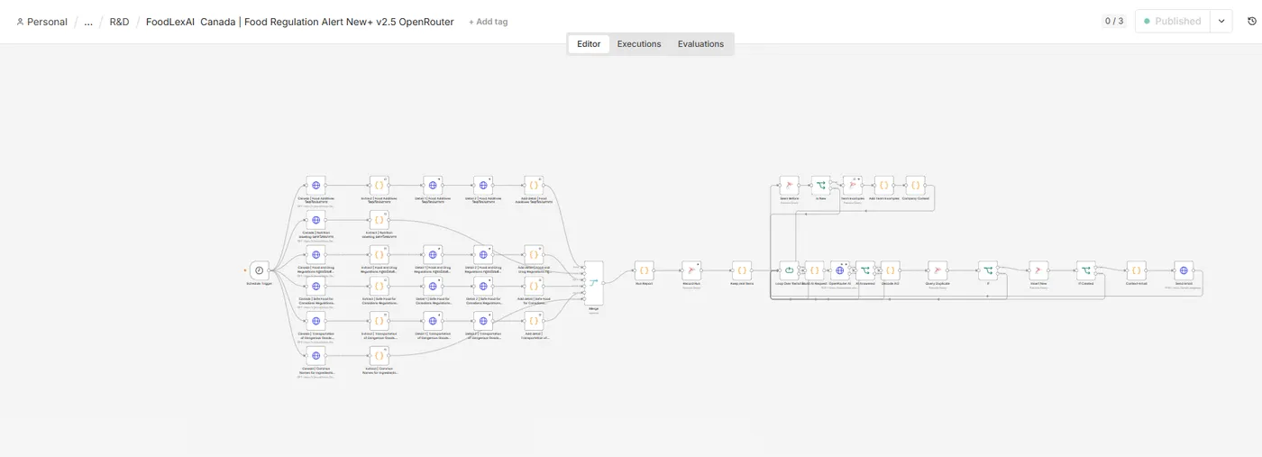Screen dimensions: 1262x457
Task: Open Canada Food and Drug Regulations HTTP node
Action: [315, 254]
